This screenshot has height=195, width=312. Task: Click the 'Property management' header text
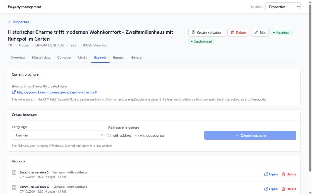tap(25, 7)
